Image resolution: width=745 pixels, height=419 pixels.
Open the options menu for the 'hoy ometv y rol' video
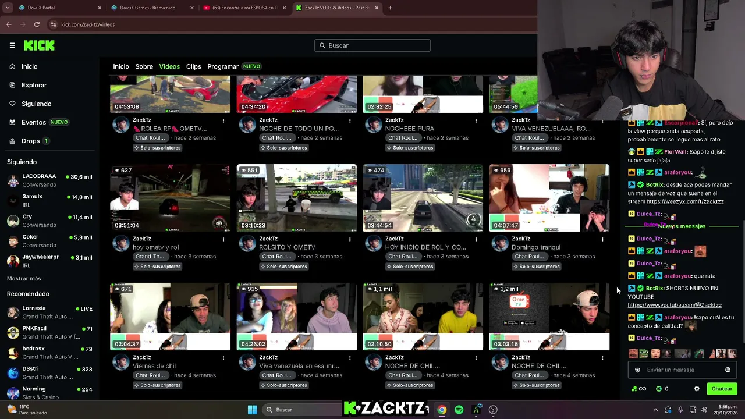tap(223, 239)
